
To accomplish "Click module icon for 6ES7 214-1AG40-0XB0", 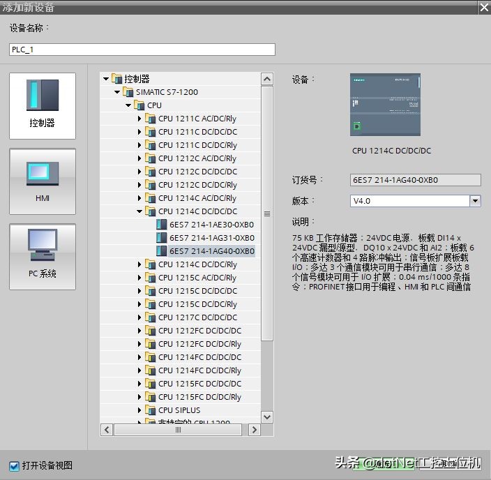I will (162, 251).
